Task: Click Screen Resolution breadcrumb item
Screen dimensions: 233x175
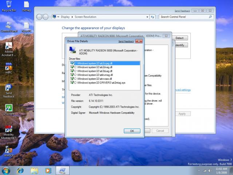Action: pyautogui.click(x=86, y=17)
